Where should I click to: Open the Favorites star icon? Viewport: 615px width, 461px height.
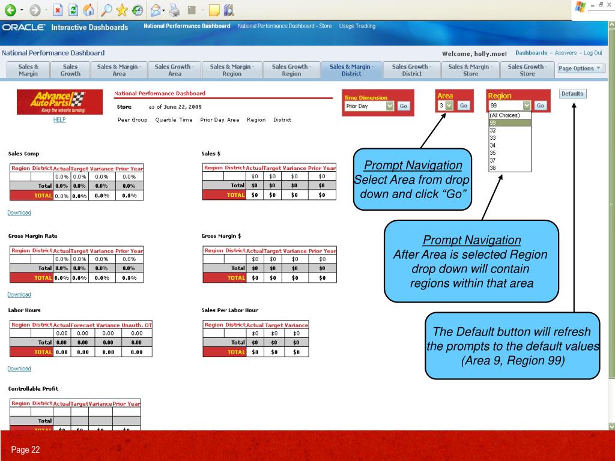[x=122, y=10]
